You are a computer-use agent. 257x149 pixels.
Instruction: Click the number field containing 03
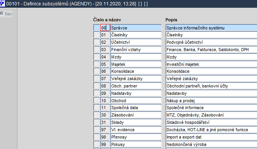(105, 50)
